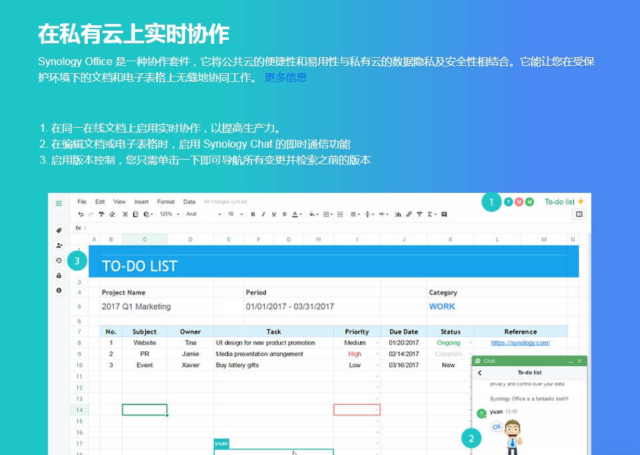Click the information sidebar icon
Screen dimensions: 640x455
[59, 290]
